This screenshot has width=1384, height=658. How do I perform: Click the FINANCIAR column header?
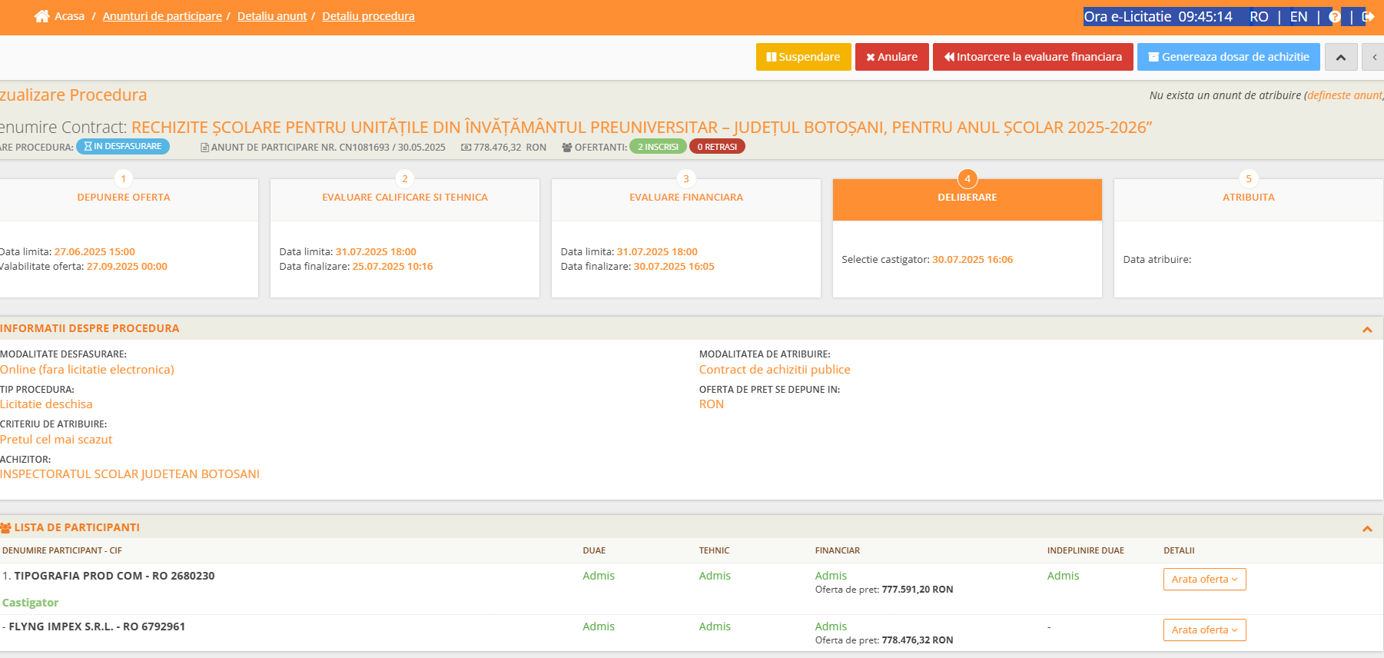pyautogui.click(x=838, y=550)
